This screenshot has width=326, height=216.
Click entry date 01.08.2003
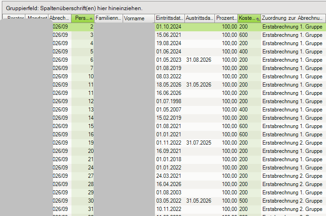coord(169,193)
